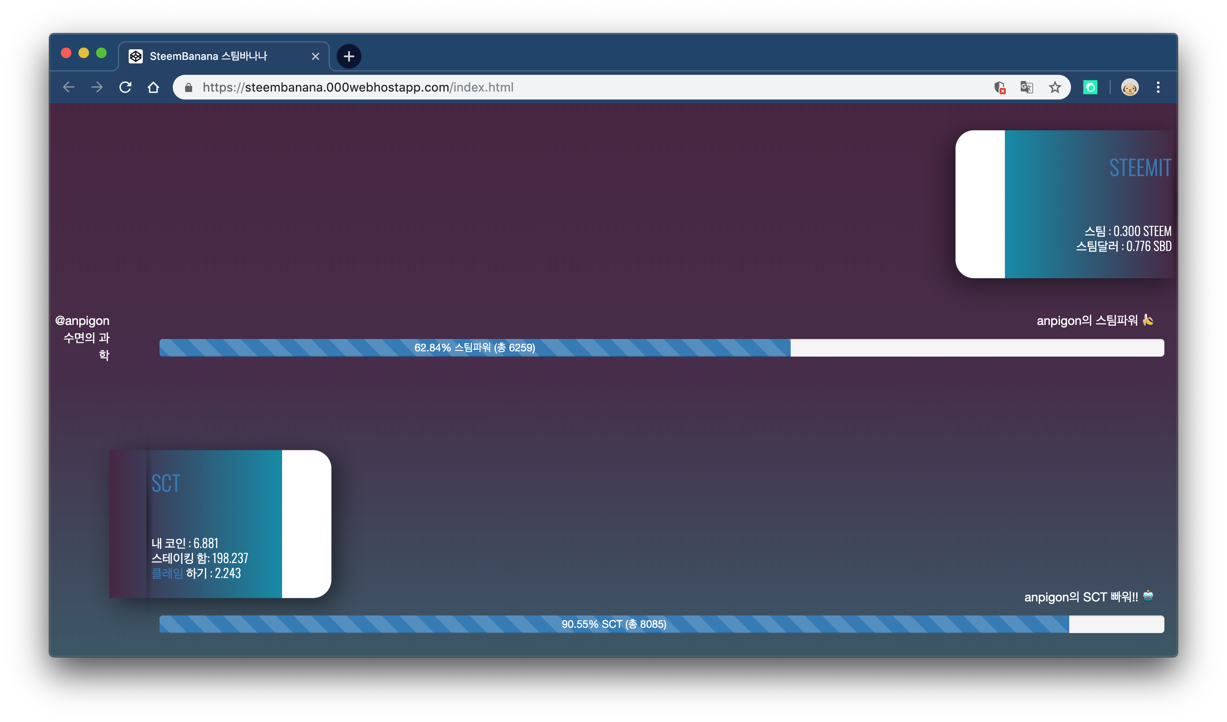The image size is (1227, 722).
Task: Reload the SteemBanana page
Action: (x=125, y=87)
